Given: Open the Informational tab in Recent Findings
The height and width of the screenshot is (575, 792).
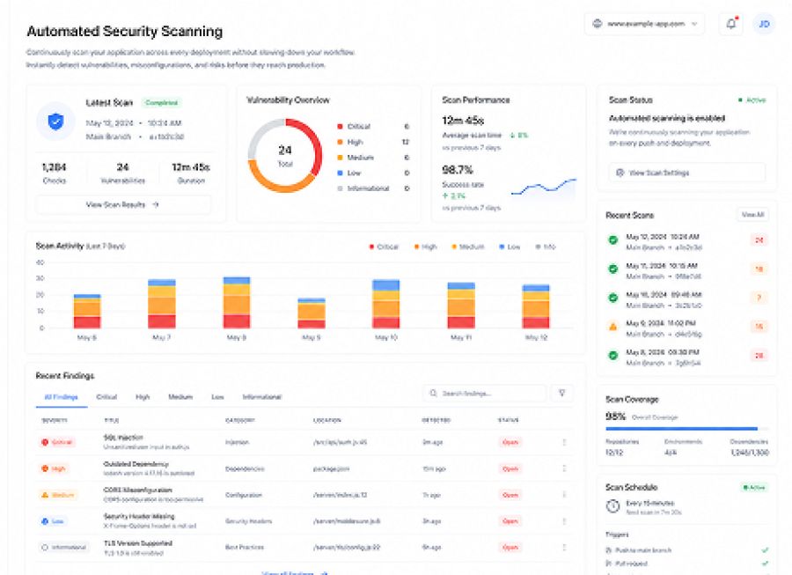Looking at the screenshot, I should point(261,397).
